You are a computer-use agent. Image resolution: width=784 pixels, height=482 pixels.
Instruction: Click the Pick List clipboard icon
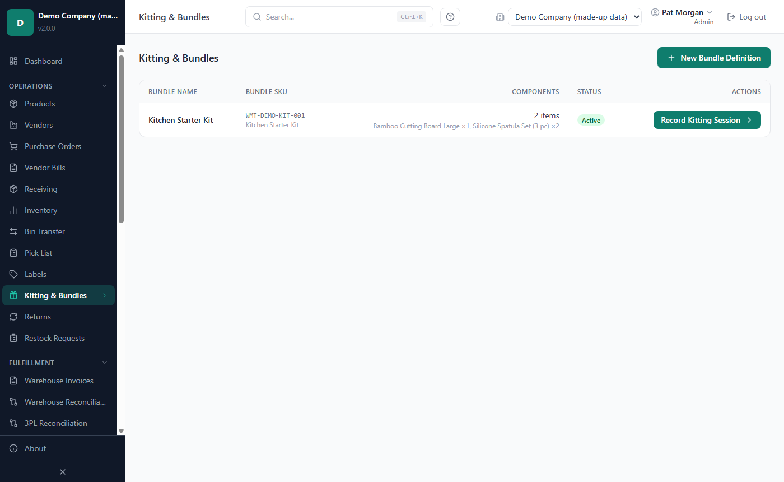click(13, 253)
